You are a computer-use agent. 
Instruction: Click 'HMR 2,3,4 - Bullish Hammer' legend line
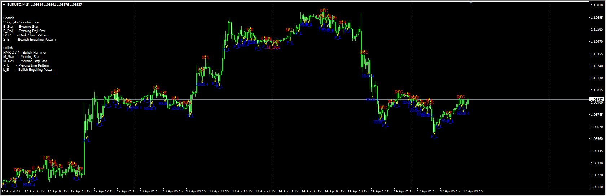click(25, 53)
